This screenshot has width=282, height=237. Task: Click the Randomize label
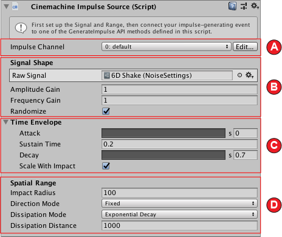[x=28, y=111]
